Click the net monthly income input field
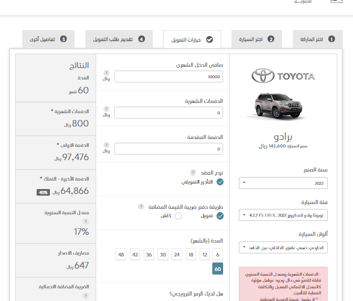 coord(168,76)
